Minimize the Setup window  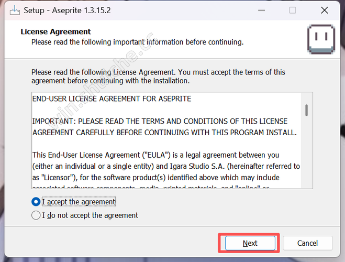click(x=261, y=10)
